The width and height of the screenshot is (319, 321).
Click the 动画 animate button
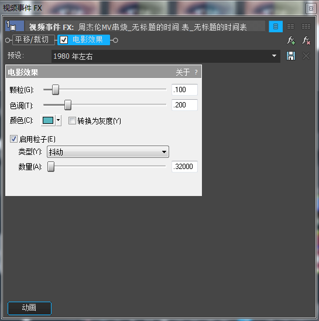tap(29, 308)
